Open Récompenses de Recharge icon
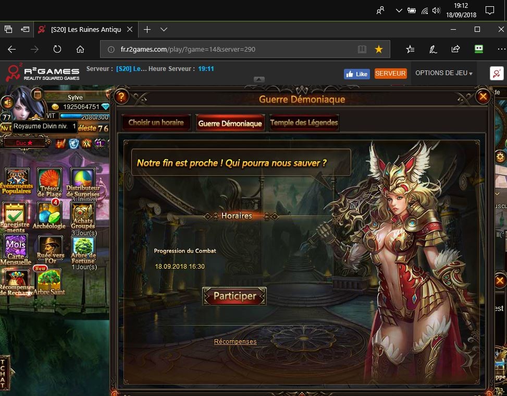Screen dimensions: 507x396 [16, 283]
